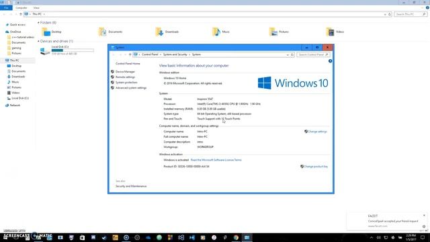430x242 pixels.
Task: Switch to System window taskbar button
Action: point(247,237)
